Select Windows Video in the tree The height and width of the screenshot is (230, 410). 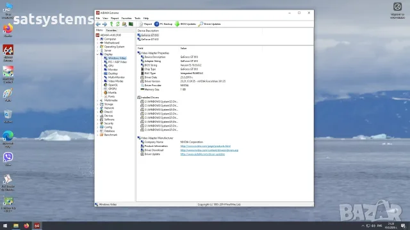click(115, 58)
